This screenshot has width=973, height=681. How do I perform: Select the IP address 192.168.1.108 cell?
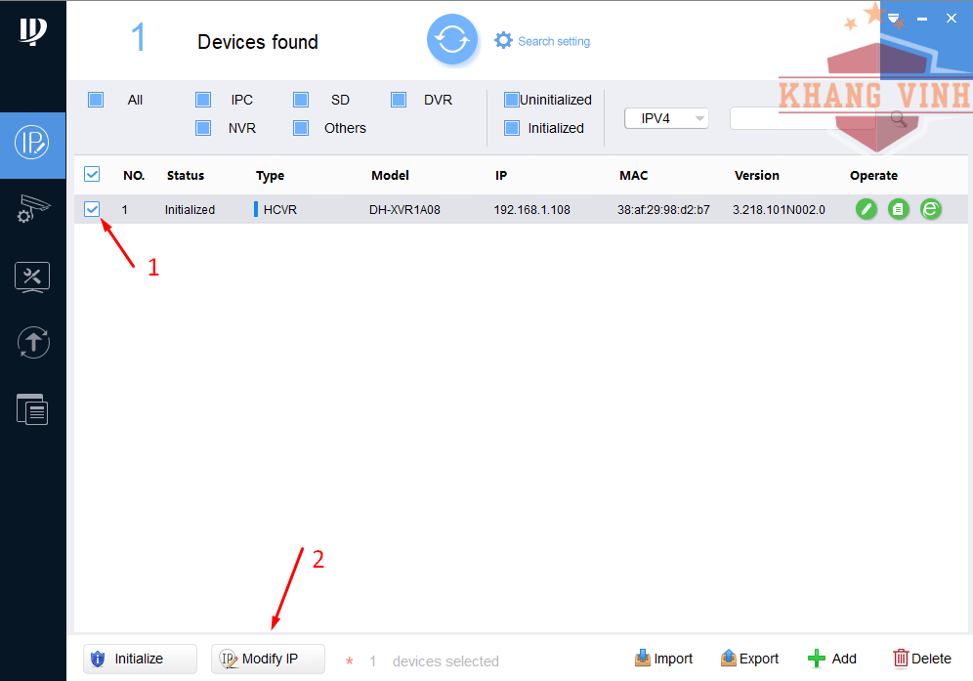[531, 210]
